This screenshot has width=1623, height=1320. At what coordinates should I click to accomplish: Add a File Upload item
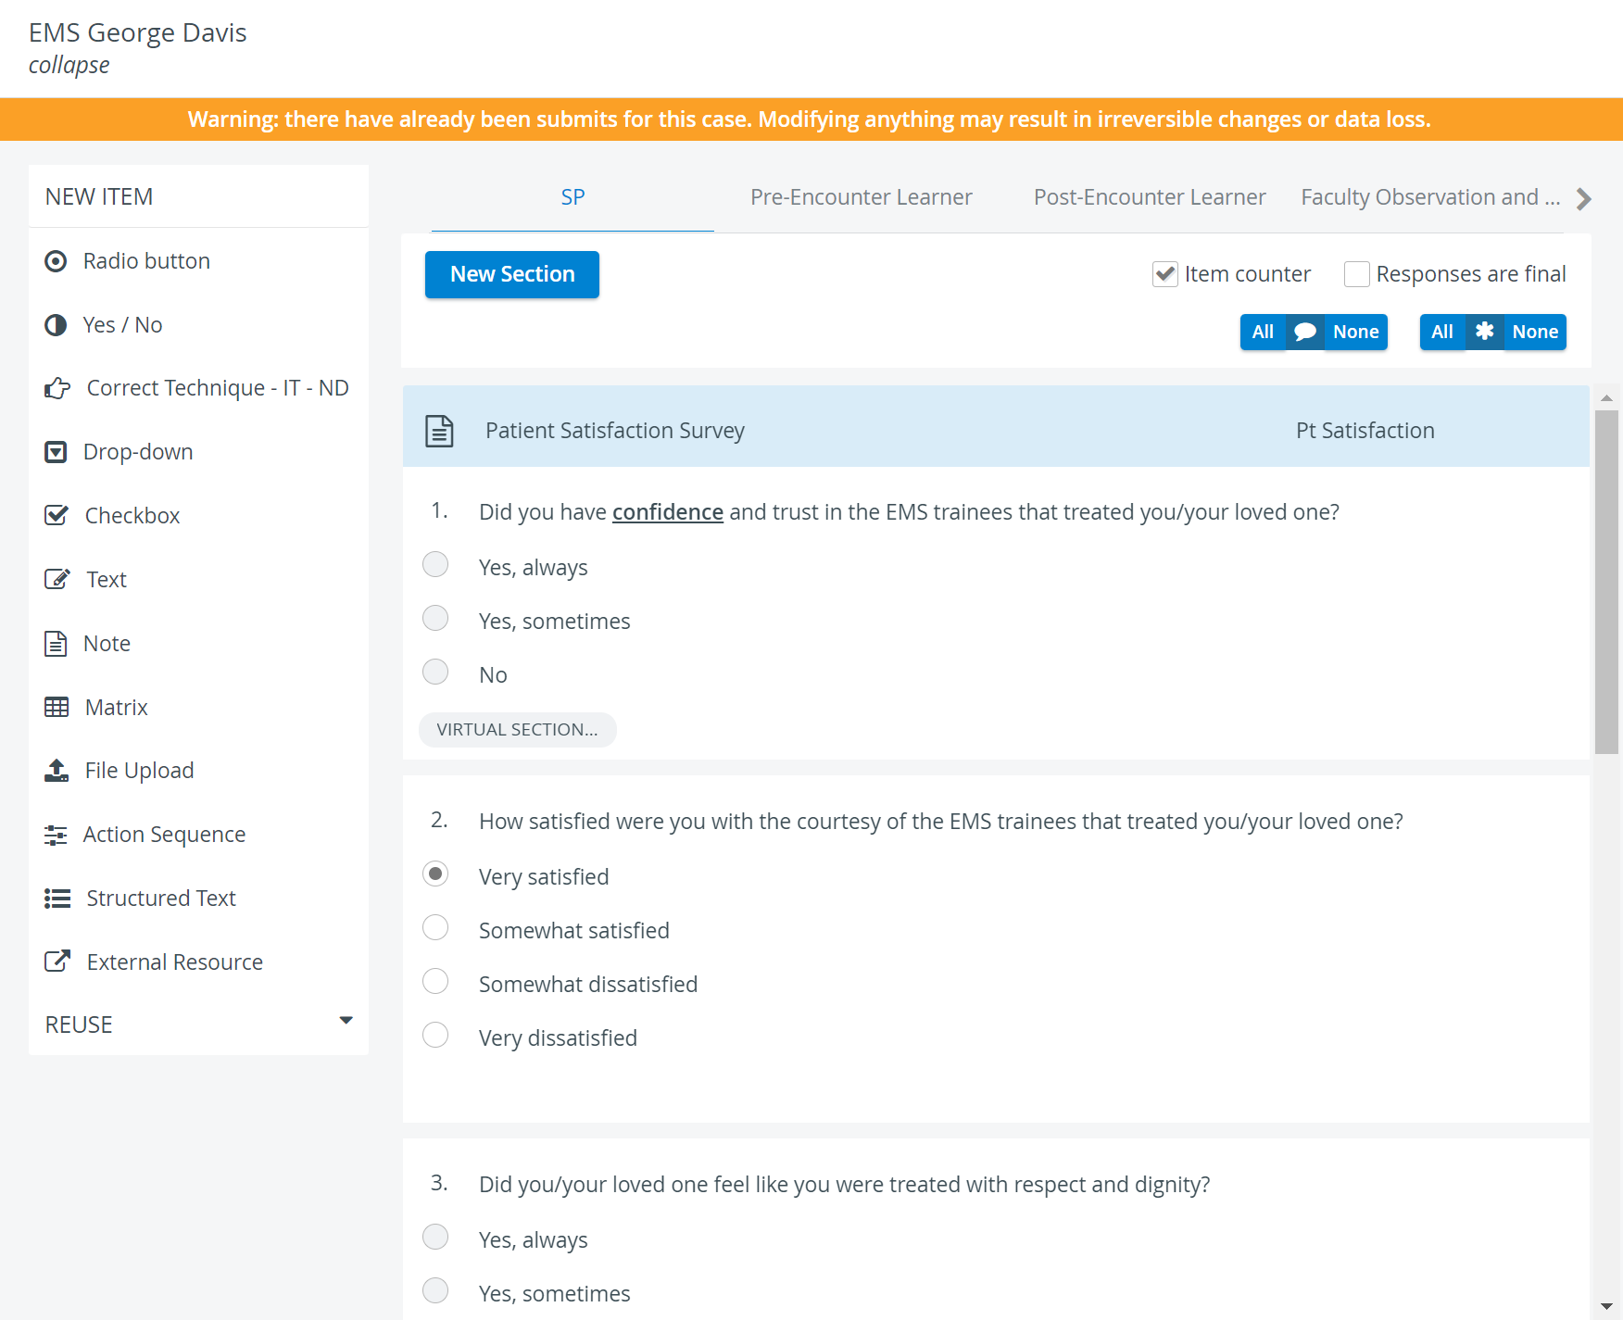point(198,771)
